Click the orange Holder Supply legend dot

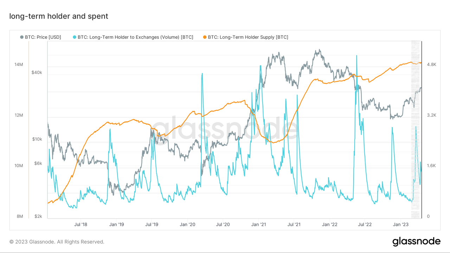(205, 37)
